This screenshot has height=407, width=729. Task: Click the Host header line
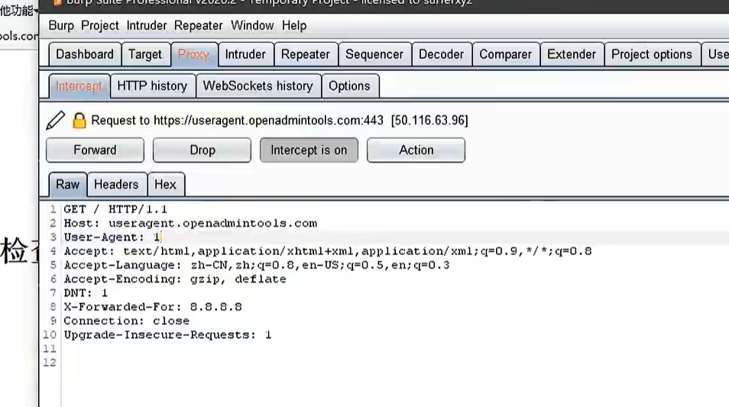click(190, 224)
